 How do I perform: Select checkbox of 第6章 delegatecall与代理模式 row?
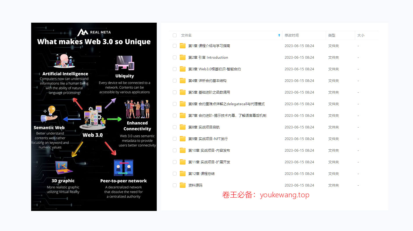(x=175, y=104)
